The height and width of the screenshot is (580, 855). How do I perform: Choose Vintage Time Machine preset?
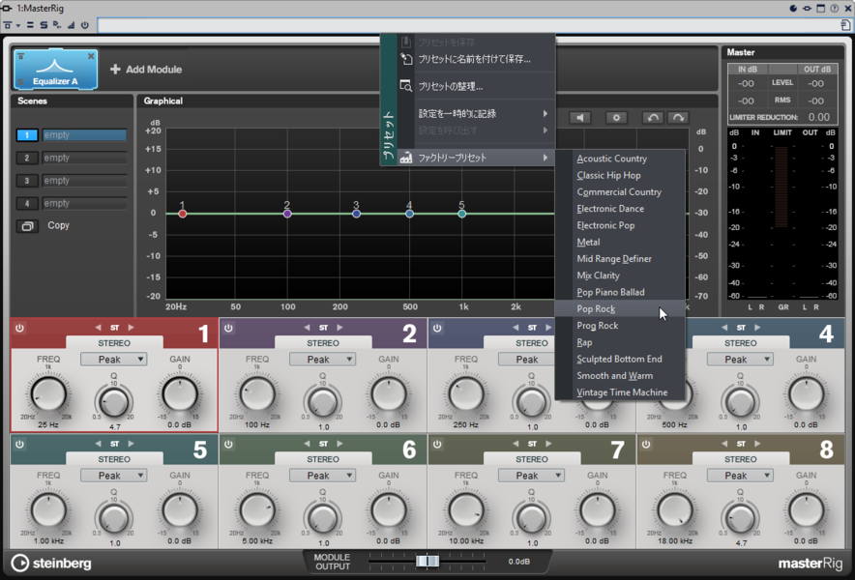coord(622,392)
